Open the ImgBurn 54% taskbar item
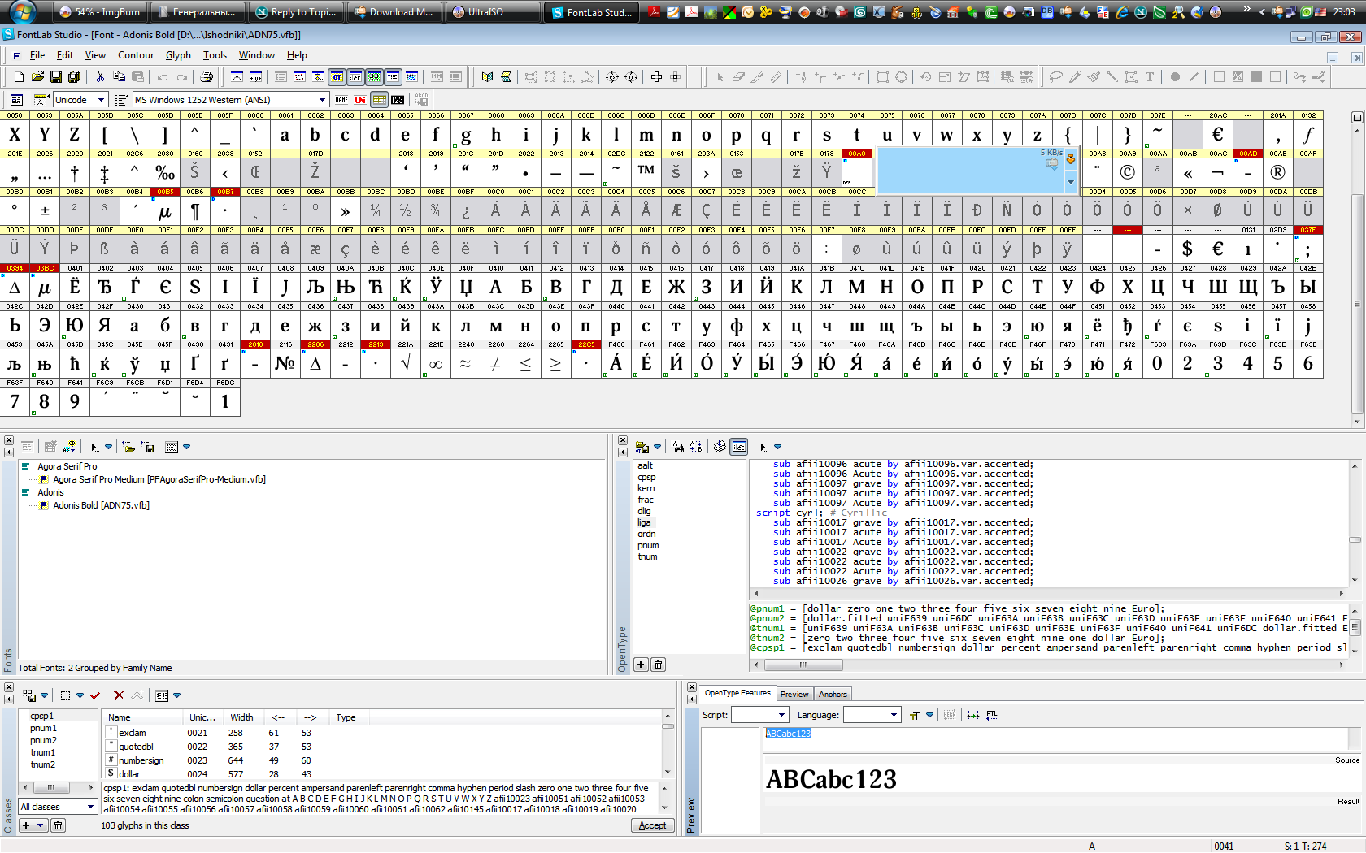Viewport: 1366px width, 853px height. point(101,12)
